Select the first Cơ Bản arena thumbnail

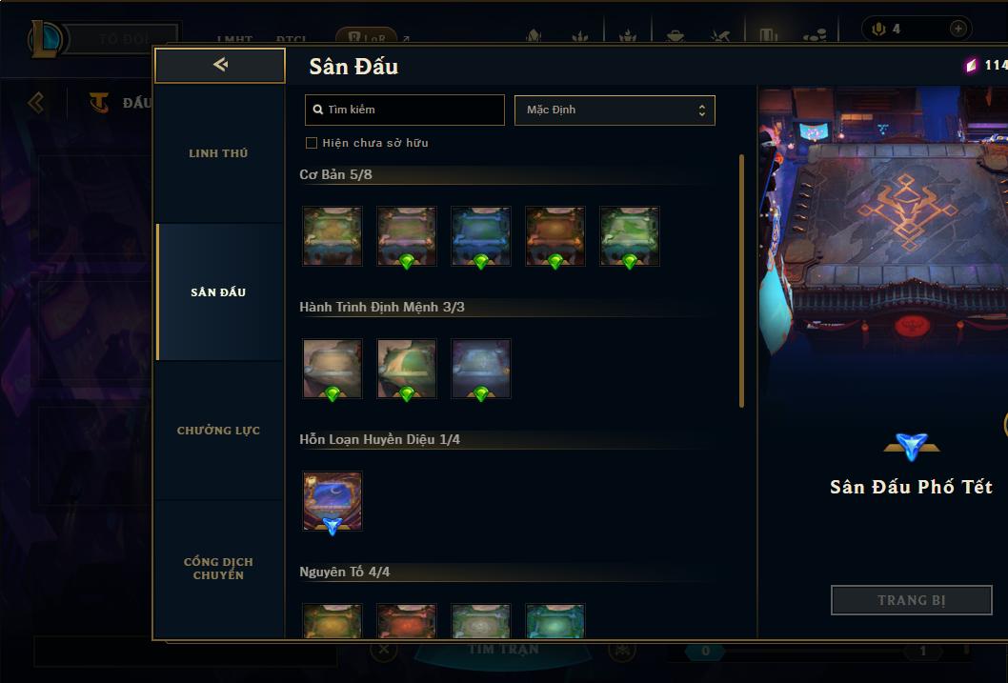tap(333, 236)
